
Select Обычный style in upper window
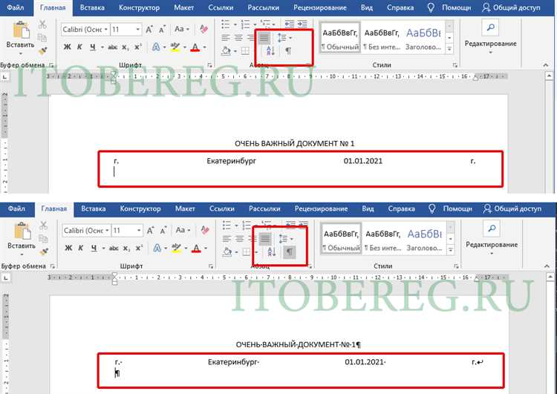tap(340, 38)
